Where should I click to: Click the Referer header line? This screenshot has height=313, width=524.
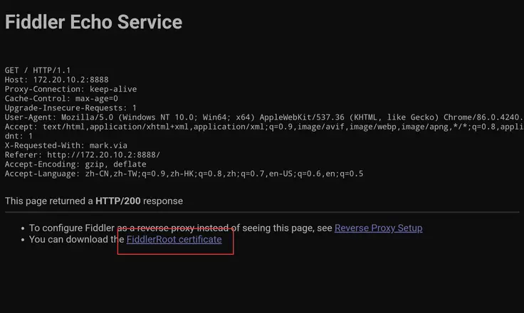[83, 154]
